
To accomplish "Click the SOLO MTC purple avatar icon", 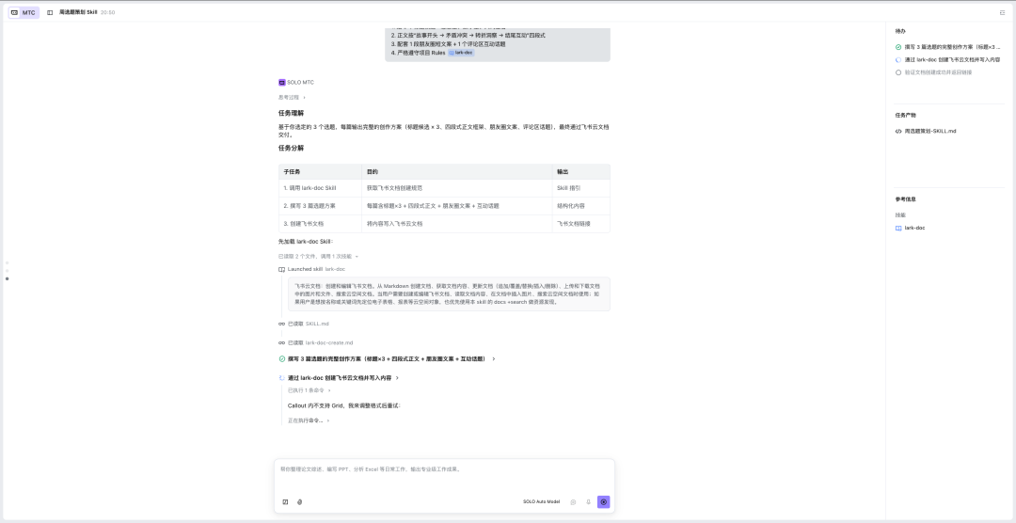I will click(x=282, y=82).
